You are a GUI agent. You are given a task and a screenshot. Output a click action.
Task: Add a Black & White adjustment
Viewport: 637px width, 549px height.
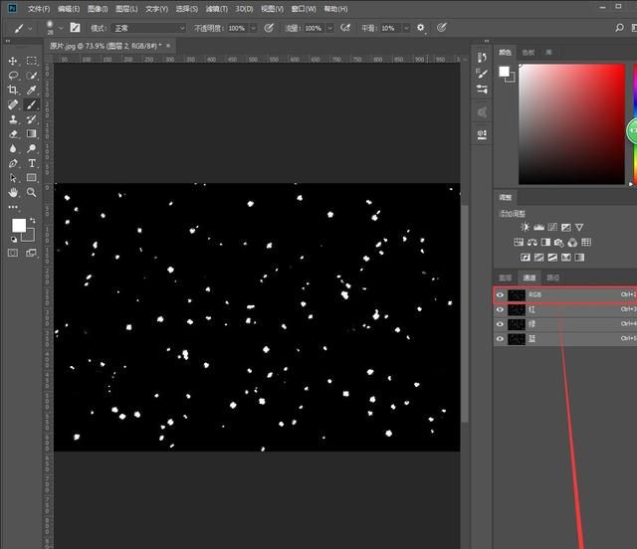coord(545,243)
